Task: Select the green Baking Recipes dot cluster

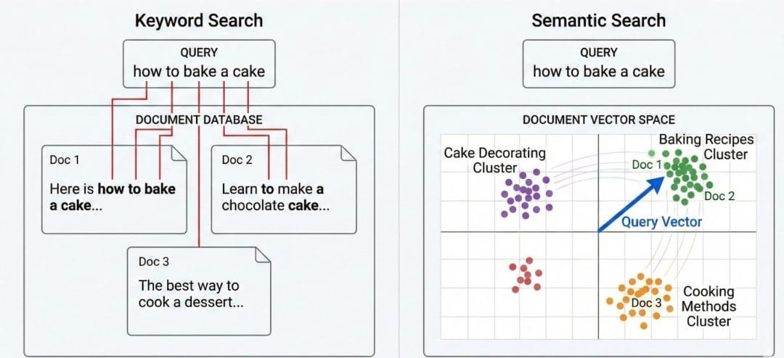Action: (x=682, y=174)
